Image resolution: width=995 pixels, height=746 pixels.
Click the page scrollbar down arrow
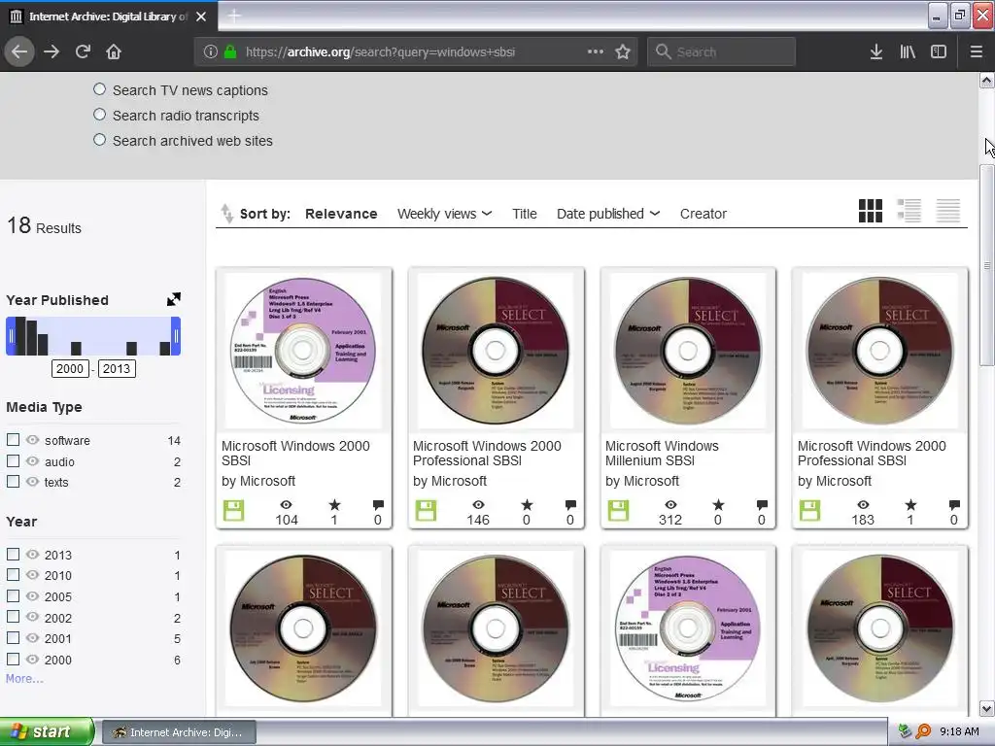point(986,708)
